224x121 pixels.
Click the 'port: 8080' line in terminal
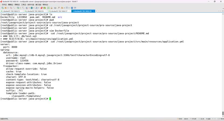[10, 47]
